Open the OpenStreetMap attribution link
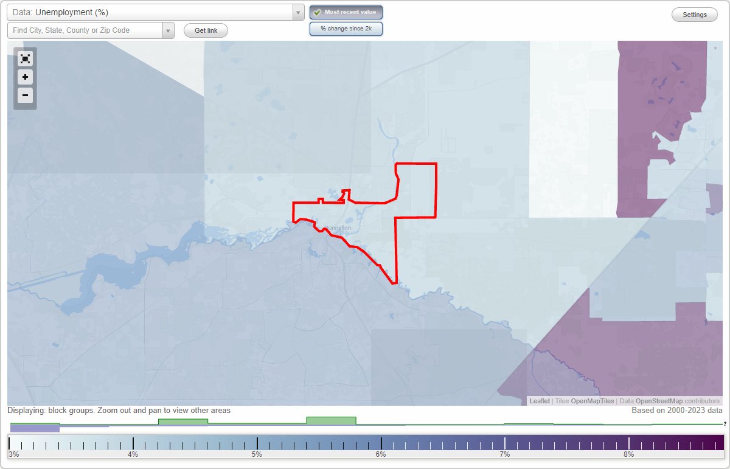 [659, 401]
